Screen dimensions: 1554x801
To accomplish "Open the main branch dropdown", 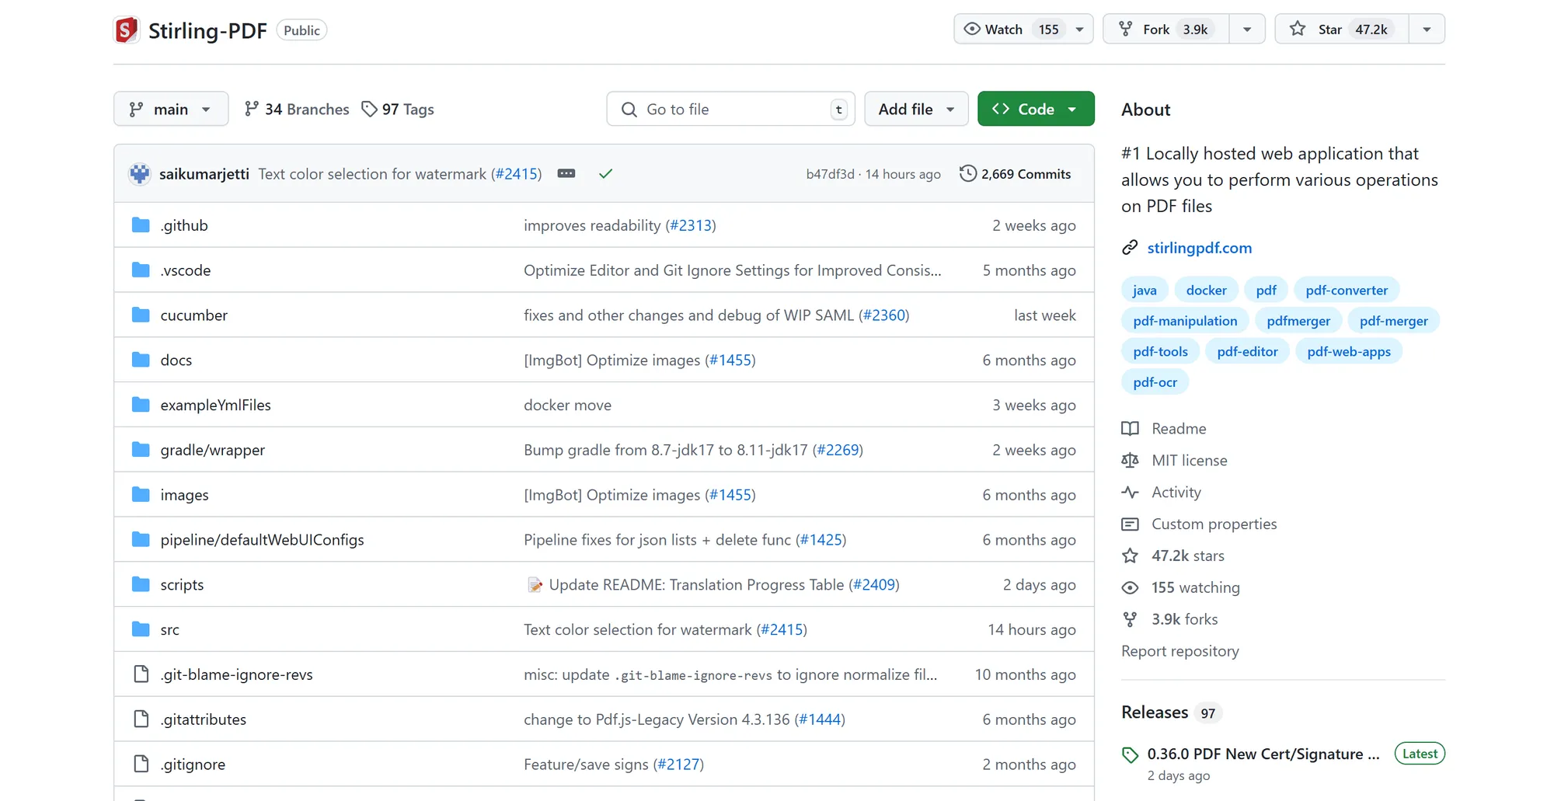I will [171, 110].
